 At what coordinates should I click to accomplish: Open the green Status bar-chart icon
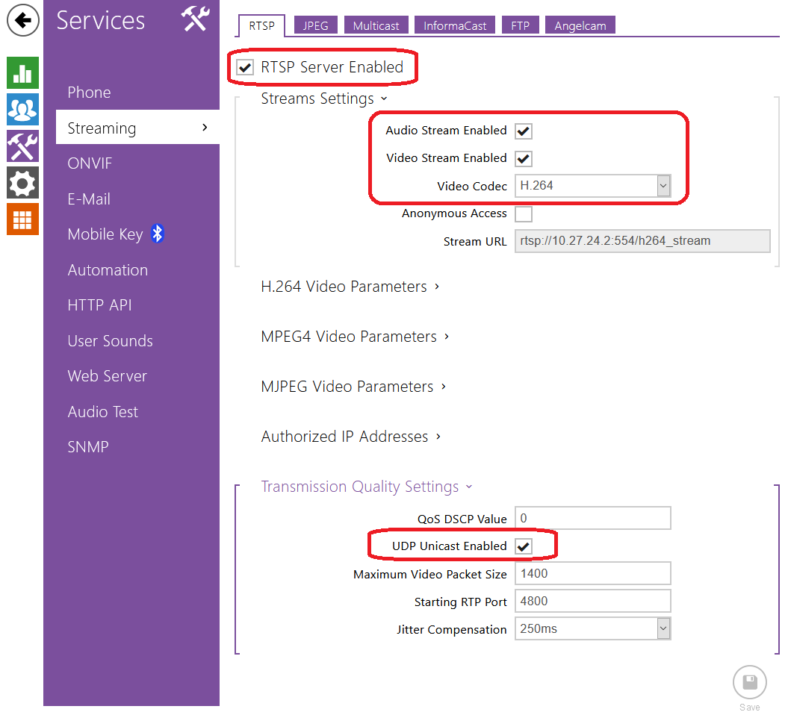(22, 73)
